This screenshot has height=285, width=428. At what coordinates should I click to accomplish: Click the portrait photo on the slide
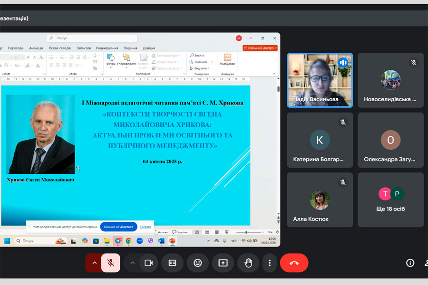click(x=40, y=134)
